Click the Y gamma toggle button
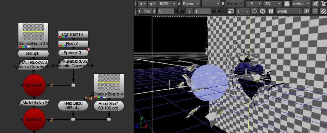Screen dimensions: 327x133 189,12
